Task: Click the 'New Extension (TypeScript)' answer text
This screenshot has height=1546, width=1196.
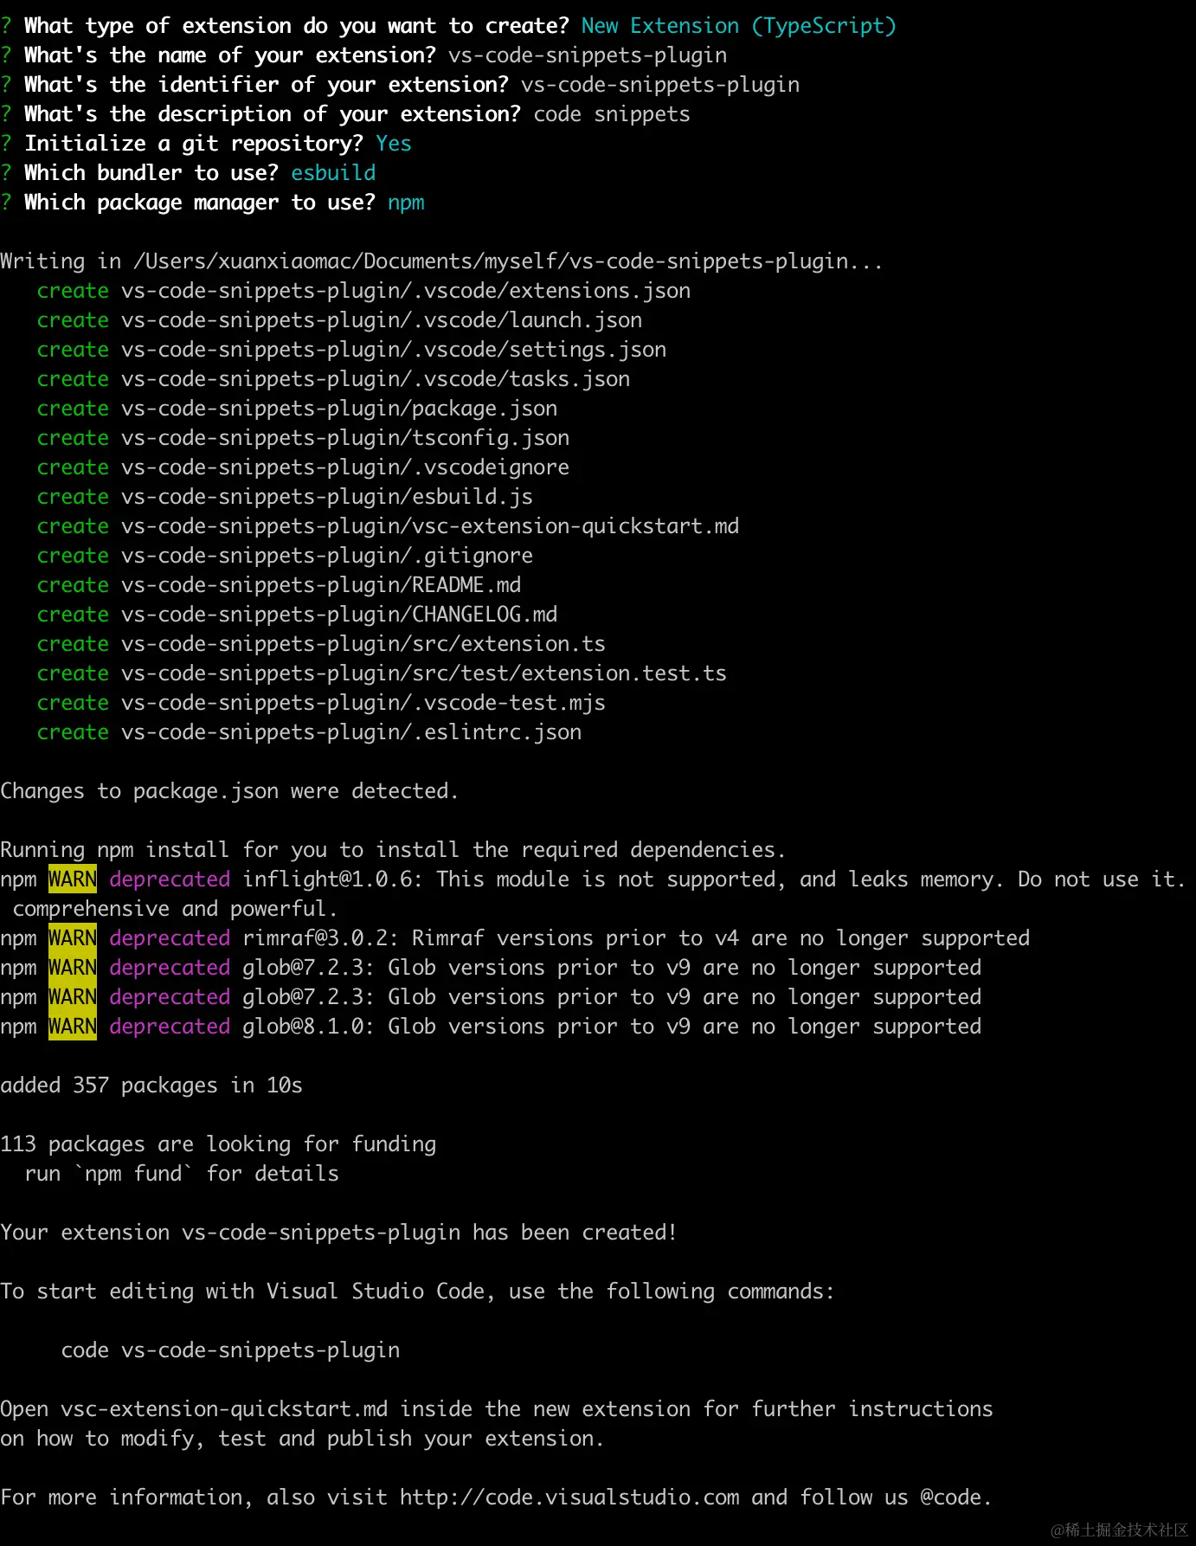Action: coord(738,26)
